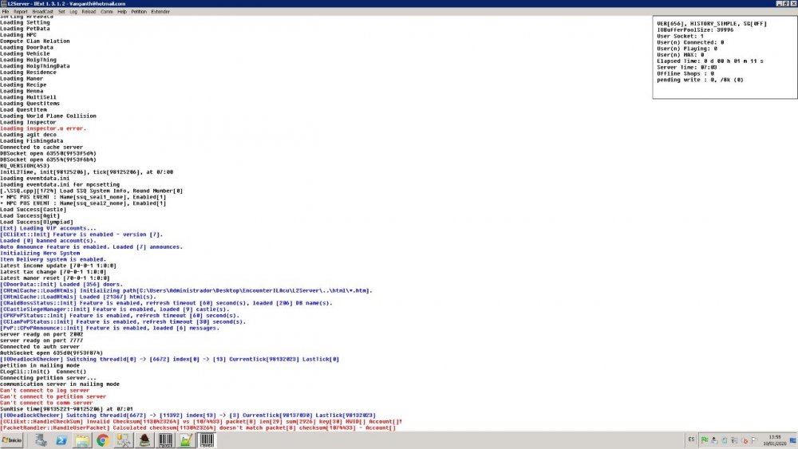Open Server Manager from the taskbar
The height and width of the screenshot is (449, 798).
(x=40, y=440)
